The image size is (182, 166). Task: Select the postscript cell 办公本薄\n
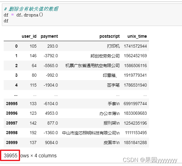tap(109, 113)
